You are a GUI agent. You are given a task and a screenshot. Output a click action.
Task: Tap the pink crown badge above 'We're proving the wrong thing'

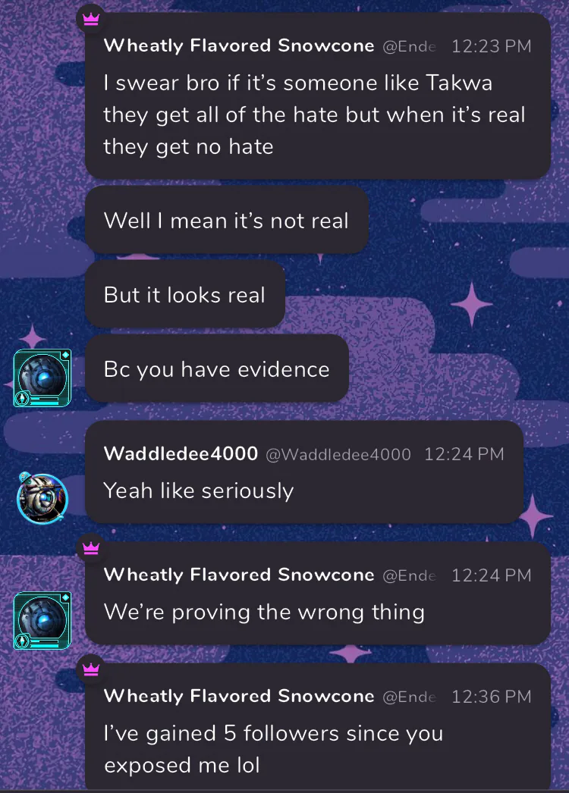pyautogui.click(x=91, y=547)
